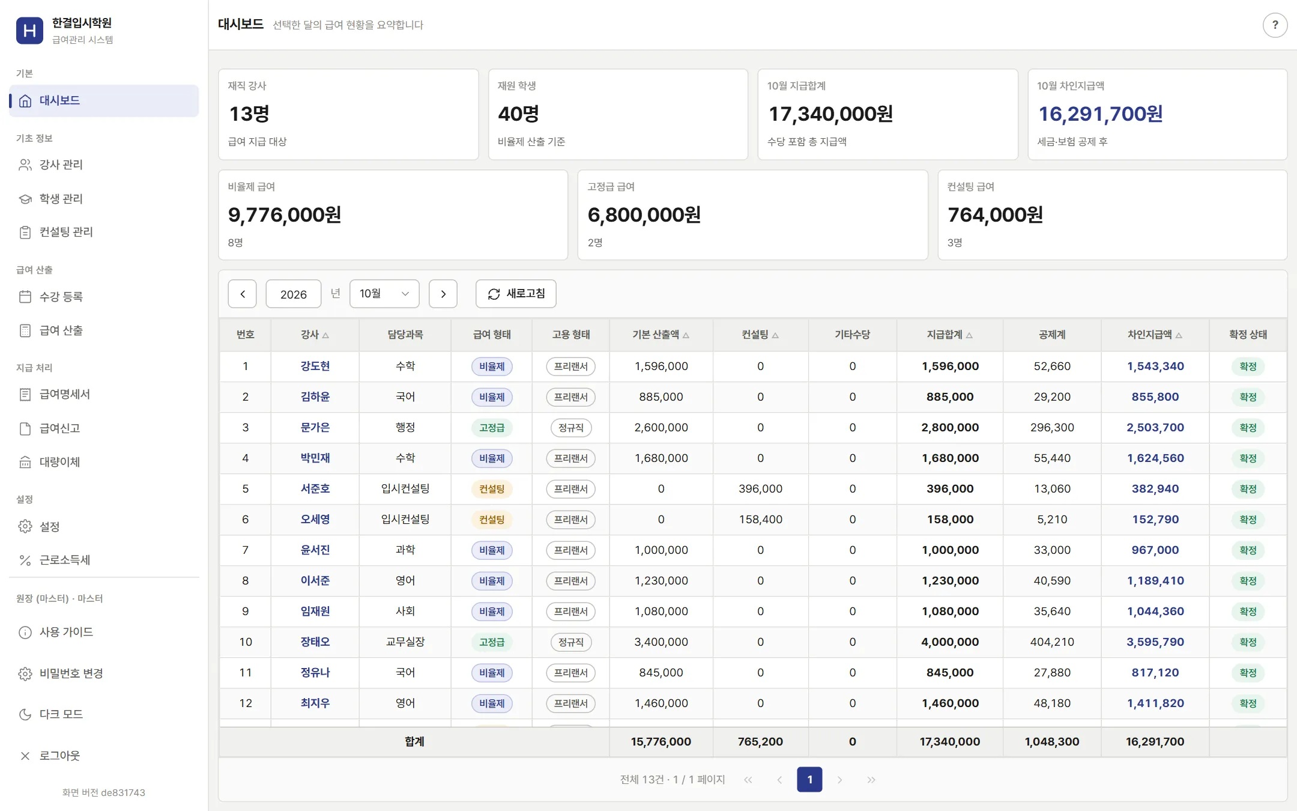Screen dimensions: 1297x811
Task: Click the 비밀번호 변경 gear icon
Action: [25, 674]
